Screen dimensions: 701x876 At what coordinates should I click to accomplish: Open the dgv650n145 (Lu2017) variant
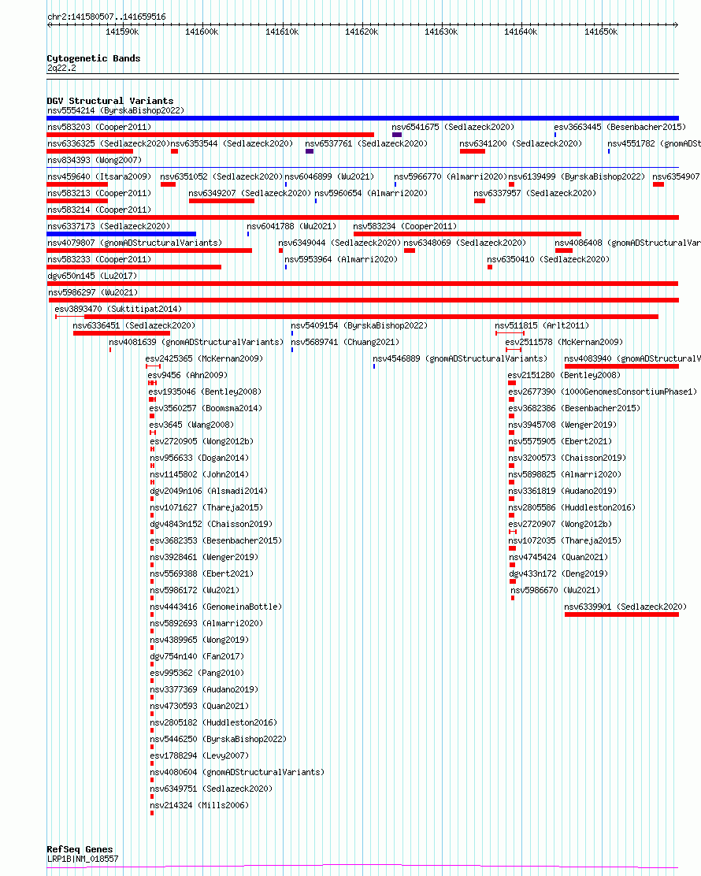(x=92, y=276)
